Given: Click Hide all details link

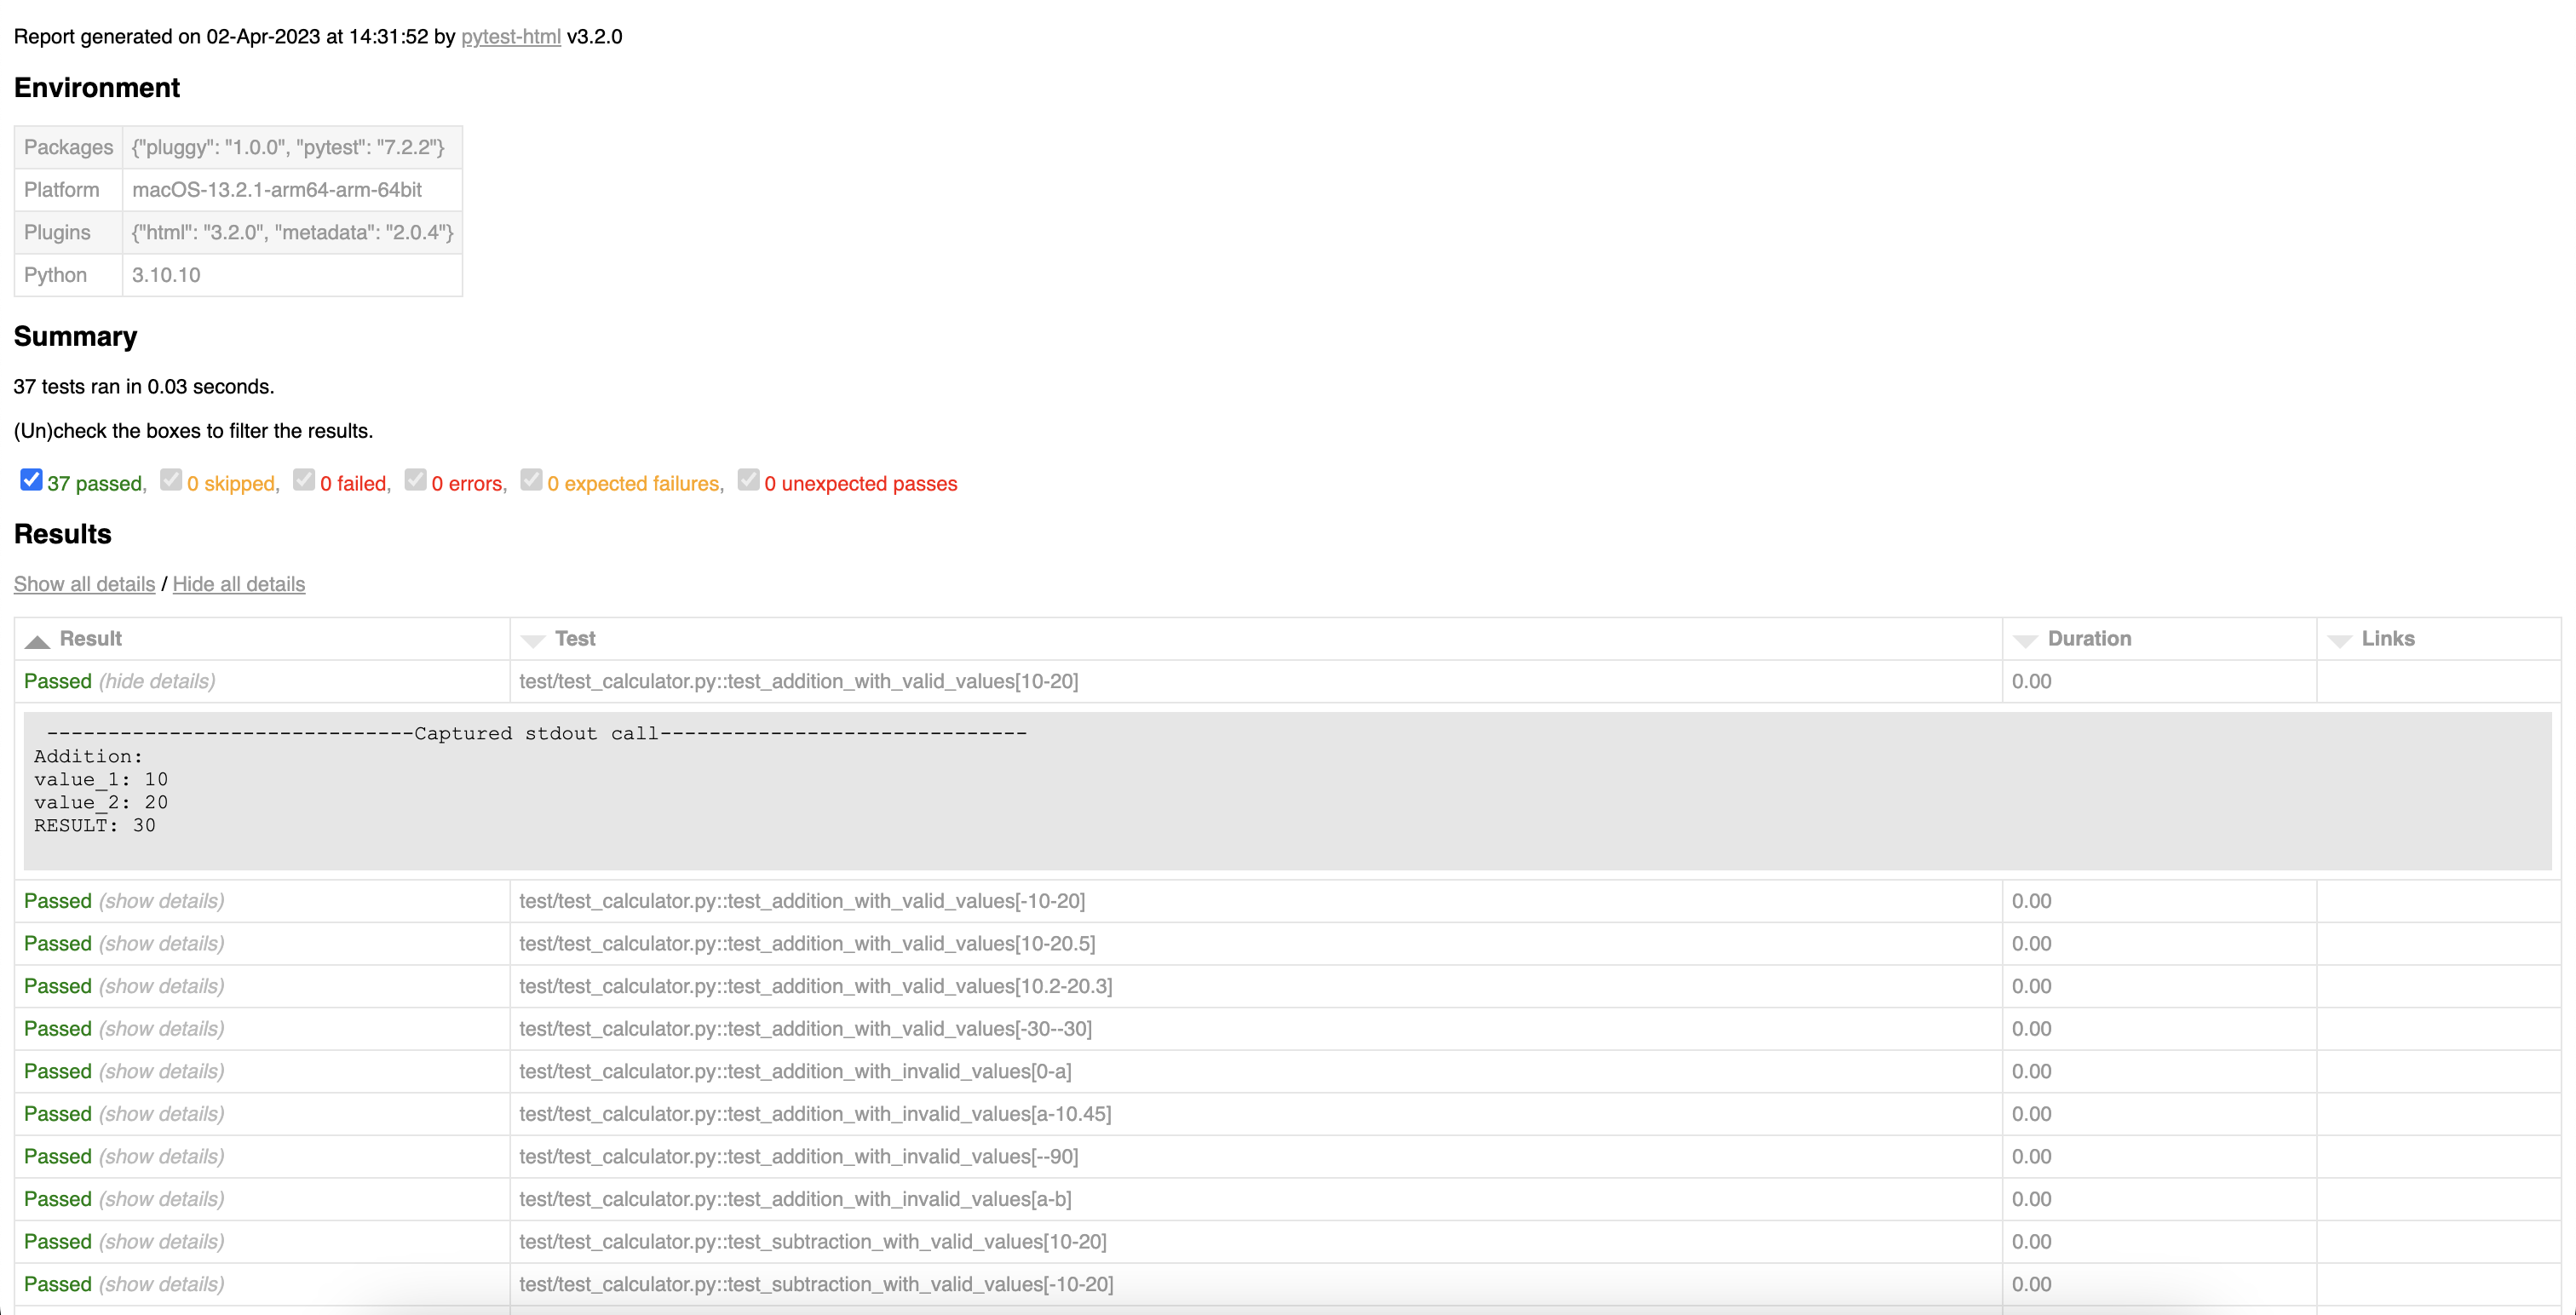Looking at the screenshot, I should (239, 584).
